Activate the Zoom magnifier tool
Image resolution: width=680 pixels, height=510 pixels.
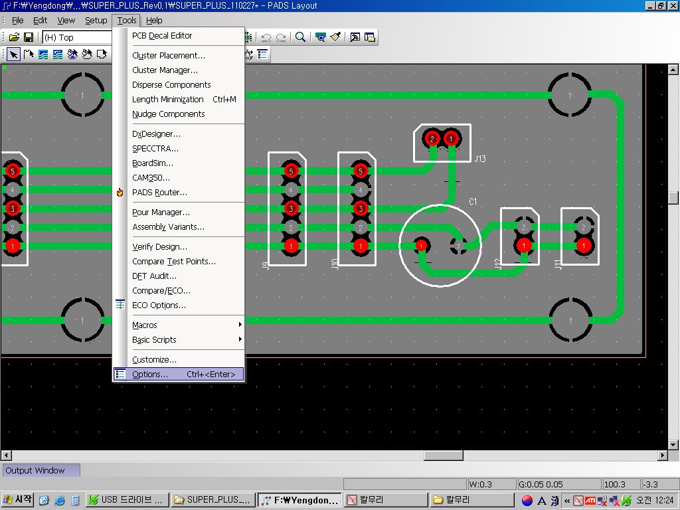(x=300, y=37)
